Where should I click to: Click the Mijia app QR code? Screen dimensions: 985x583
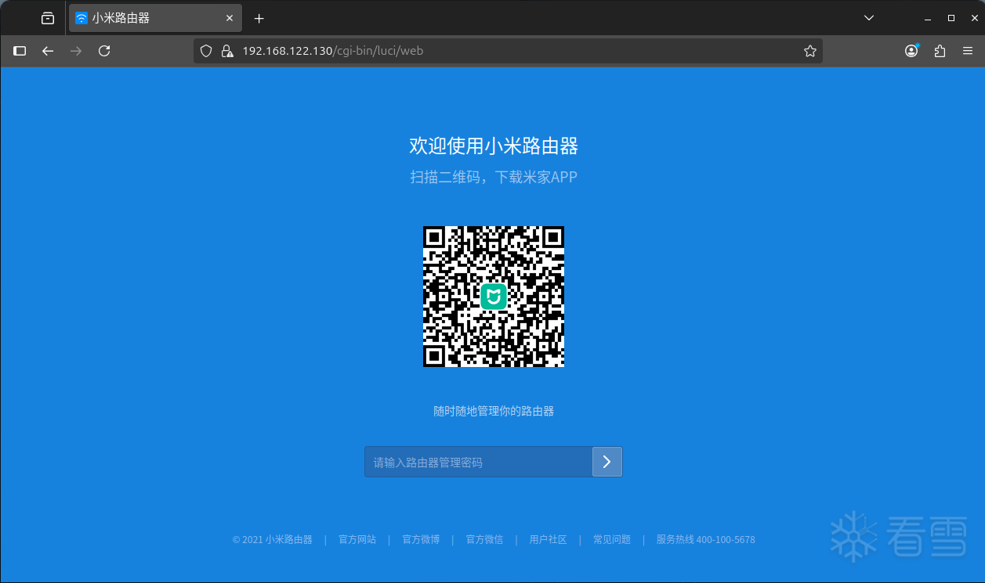pyautogui.click(x=494, y=297)
